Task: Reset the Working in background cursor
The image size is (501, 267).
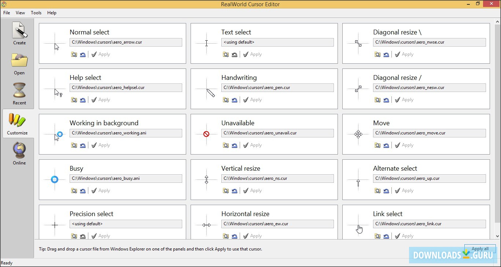Action: [x=82, y=145]
